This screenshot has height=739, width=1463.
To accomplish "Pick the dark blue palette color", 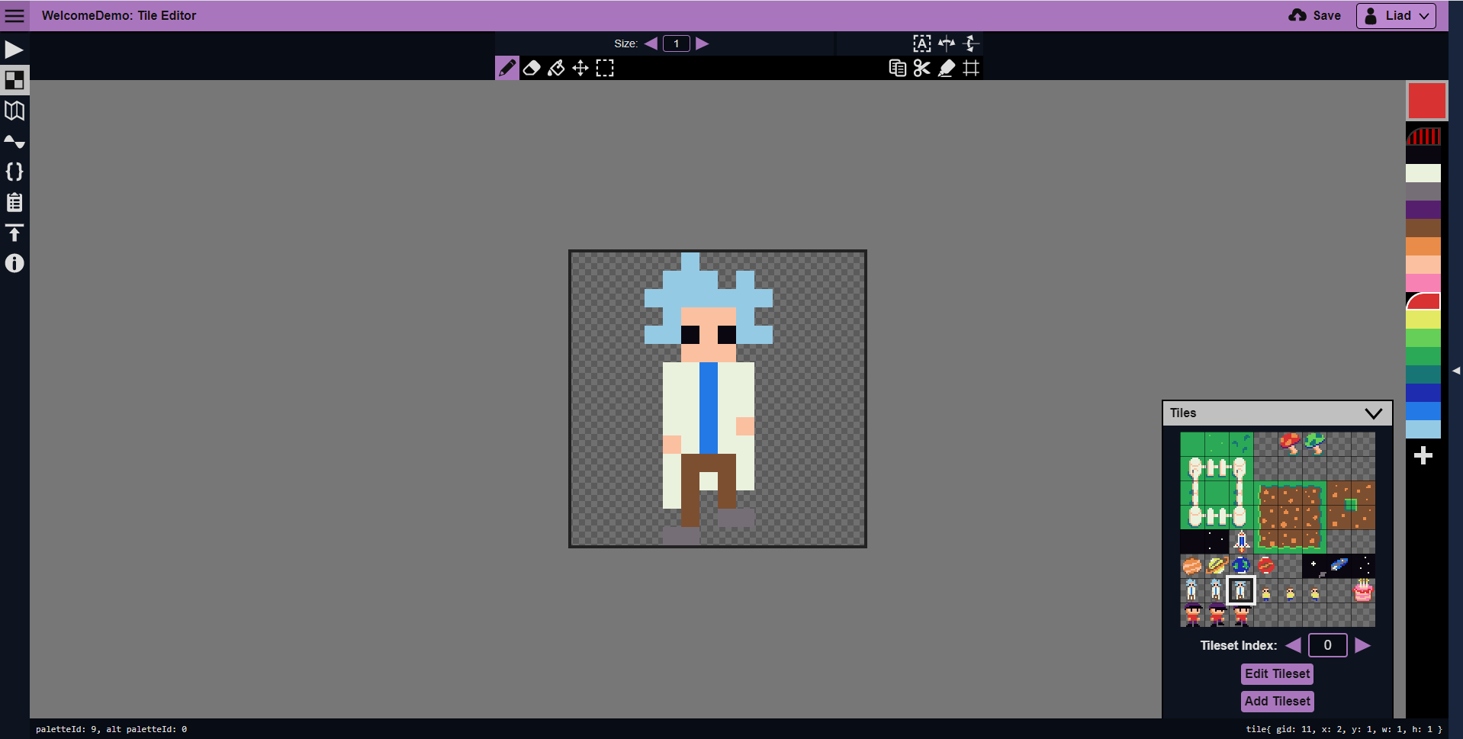I will click(1423, 393).
